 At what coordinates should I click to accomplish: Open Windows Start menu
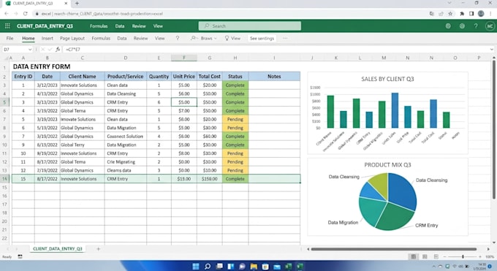[196, 266]
